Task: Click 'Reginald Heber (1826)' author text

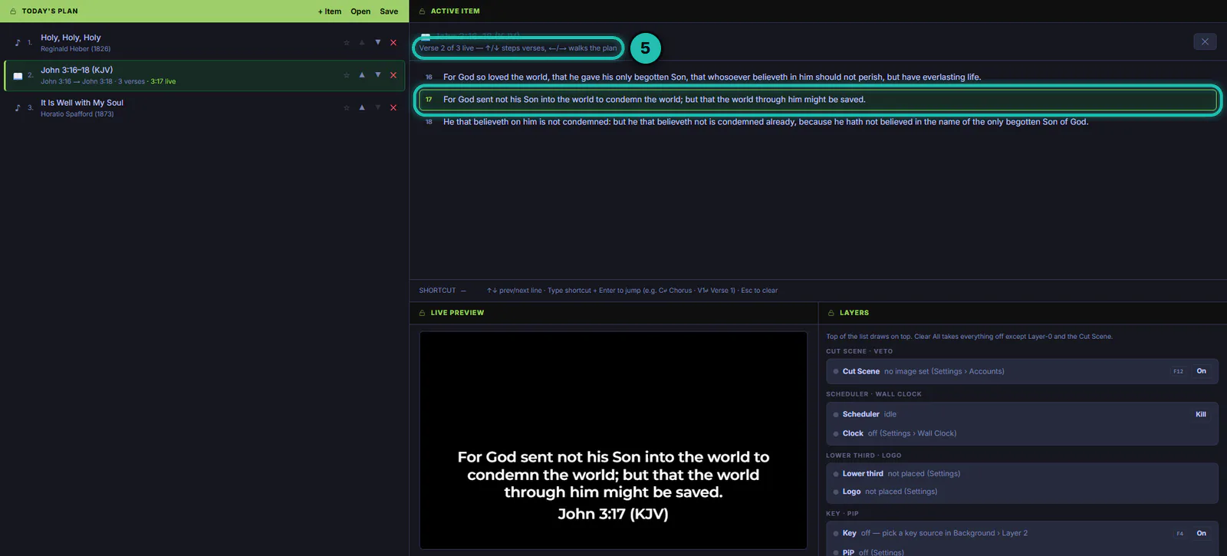Action: coord(76,49)
